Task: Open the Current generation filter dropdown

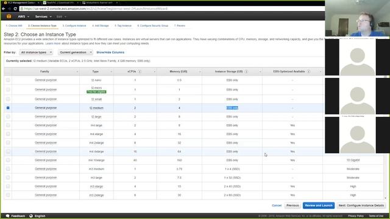Action: (x=76, y=52)
